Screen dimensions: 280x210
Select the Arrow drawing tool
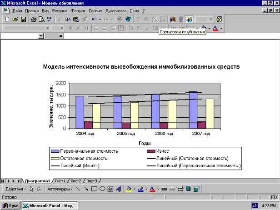point(86,189)
